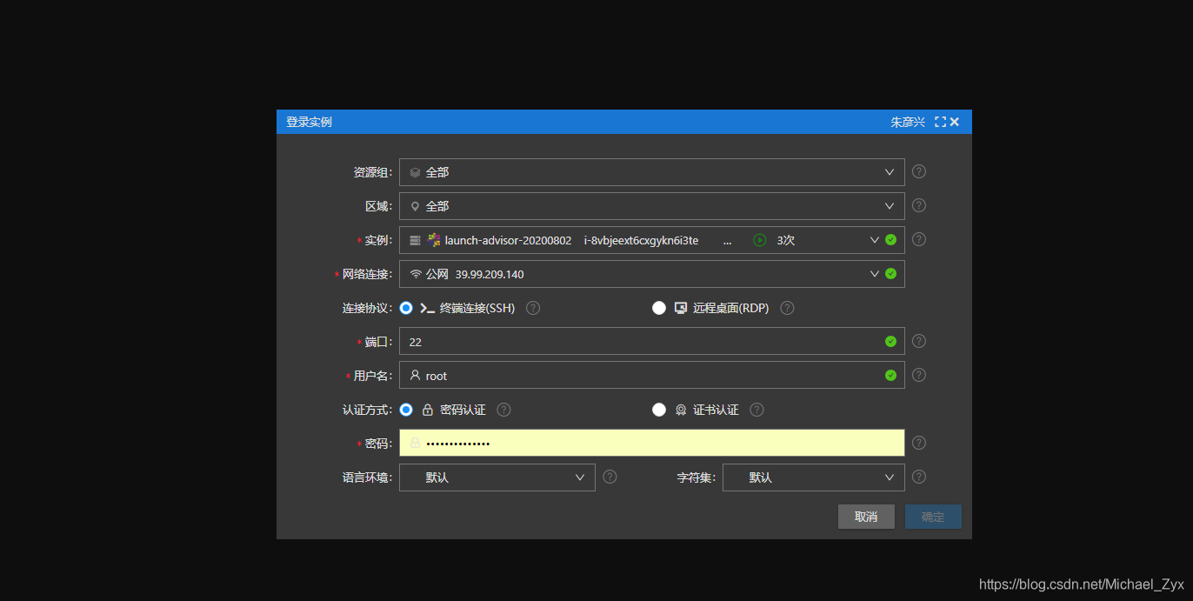The height and width of the screenshot is (601, 1193).
Task: Click the fullscreen icon in the dialog title bar
Action: click(940, 122)
